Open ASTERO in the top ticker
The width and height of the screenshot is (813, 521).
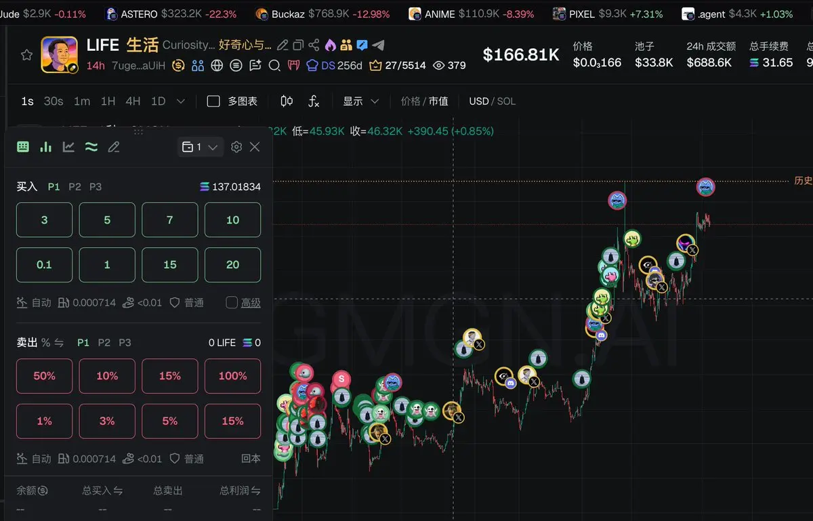[171, 14]
